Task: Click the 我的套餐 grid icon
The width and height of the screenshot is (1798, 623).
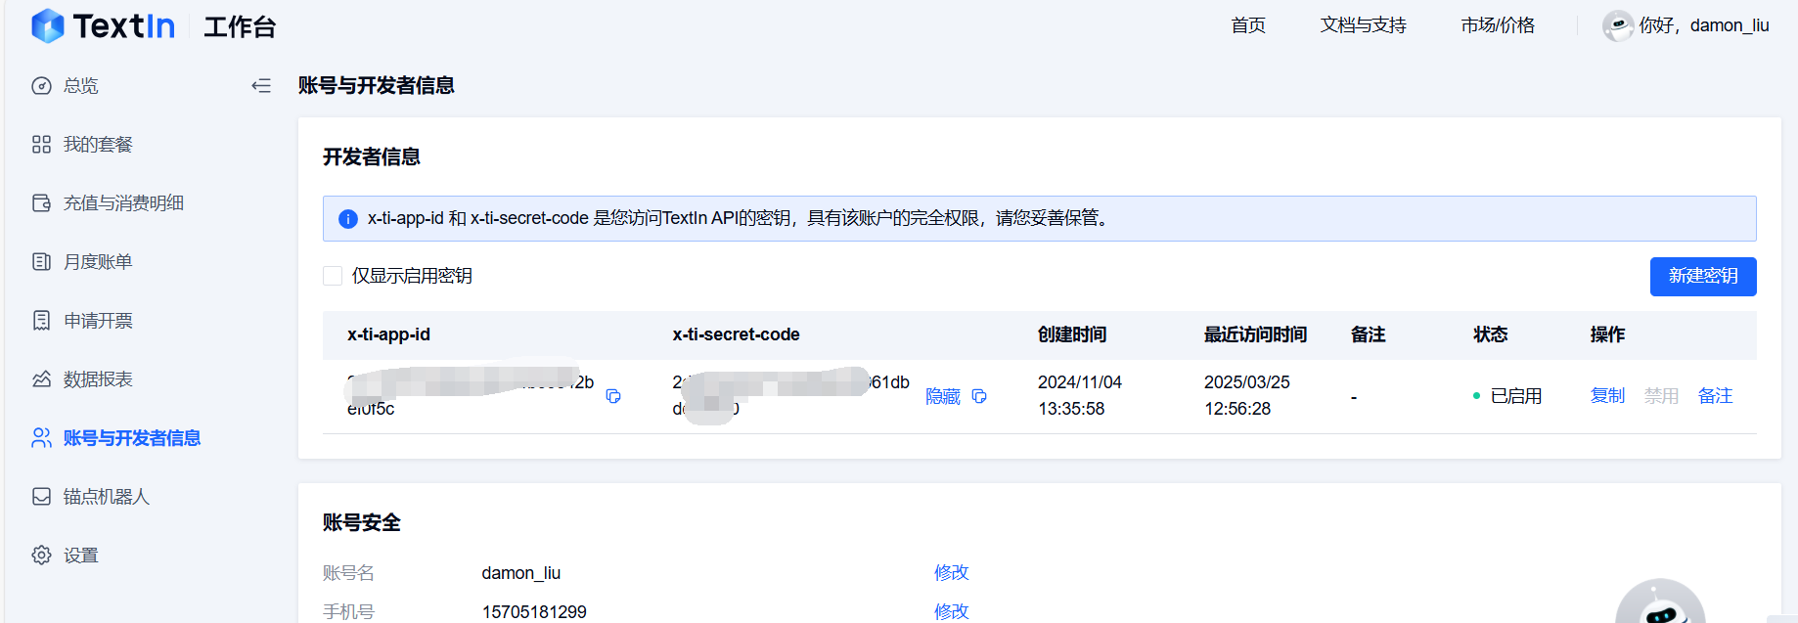Action: point(41,145)
